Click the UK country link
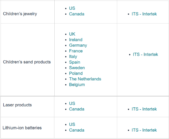 (x=72, y=34)
